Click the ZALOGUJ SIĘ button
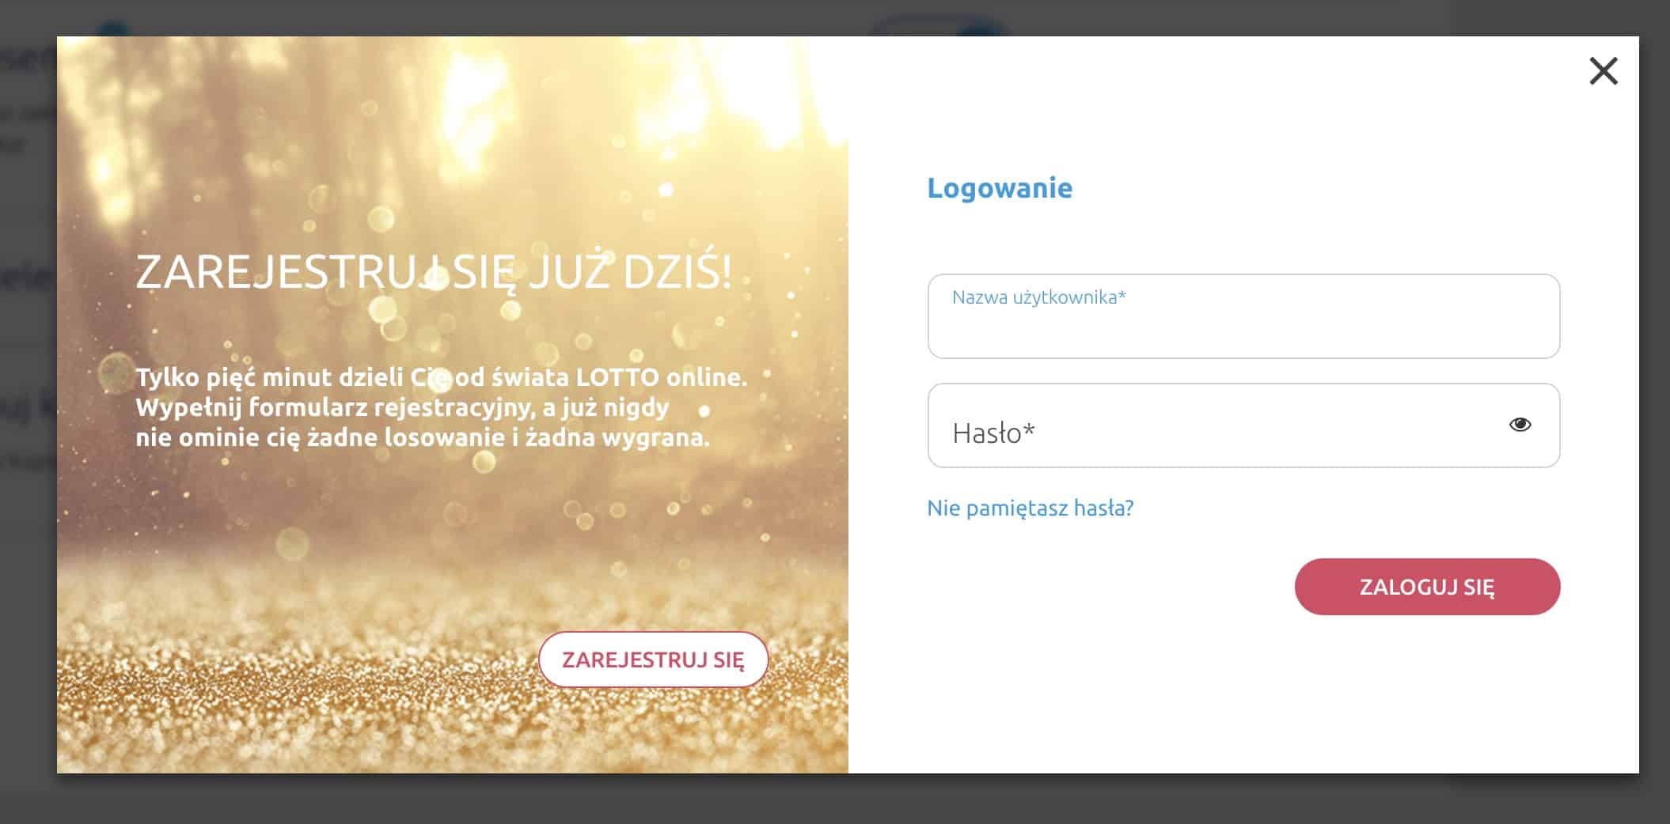Viewport: 1670px width, 824px height. (1427, 587)
